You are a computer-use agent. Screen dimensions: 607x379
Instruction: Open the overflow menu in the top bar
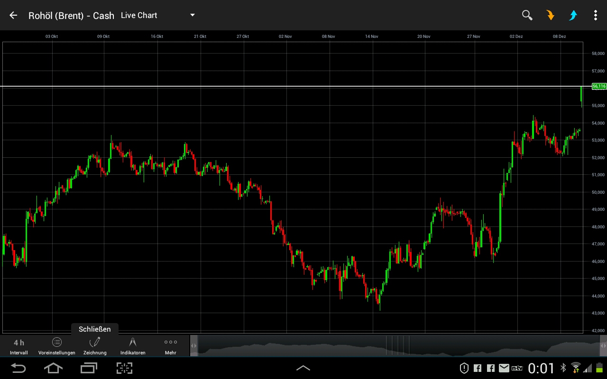[x=595, y=15]
